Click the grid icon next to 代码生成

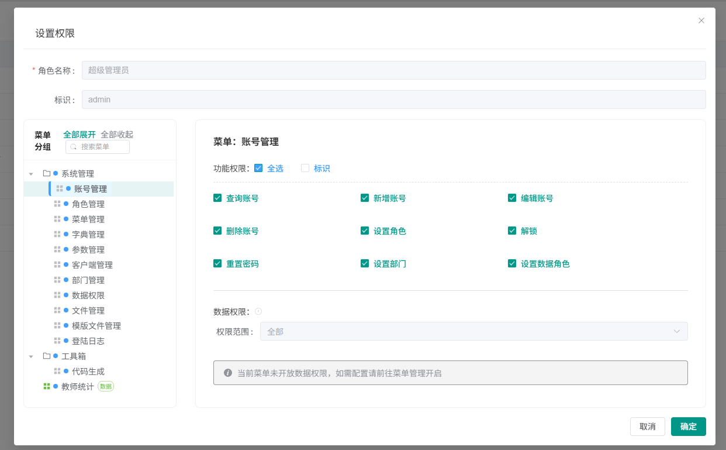[57, 371]
